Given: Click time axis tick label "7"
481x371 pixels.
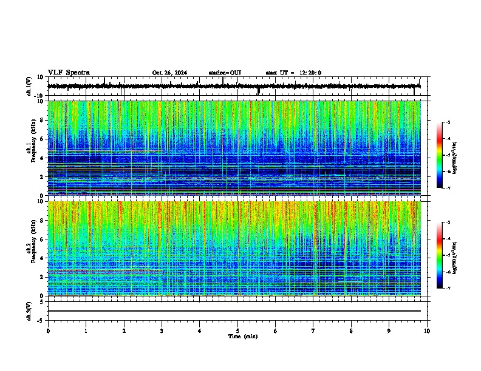Looking at the screenshot, I should point(313,331).
